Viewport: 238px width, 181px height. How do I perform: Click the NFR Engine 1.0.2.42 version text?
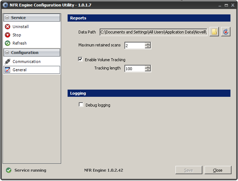[104, 170]
